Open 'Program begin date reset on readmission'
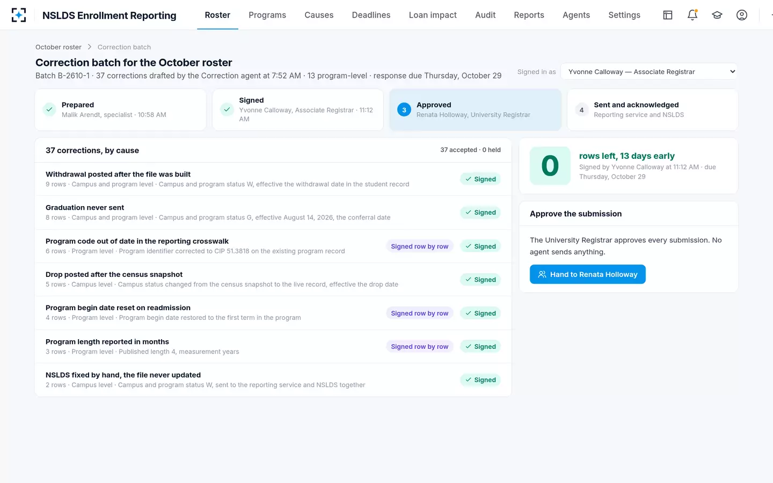Viewport: 773px width, 483px height. [273, 313]
